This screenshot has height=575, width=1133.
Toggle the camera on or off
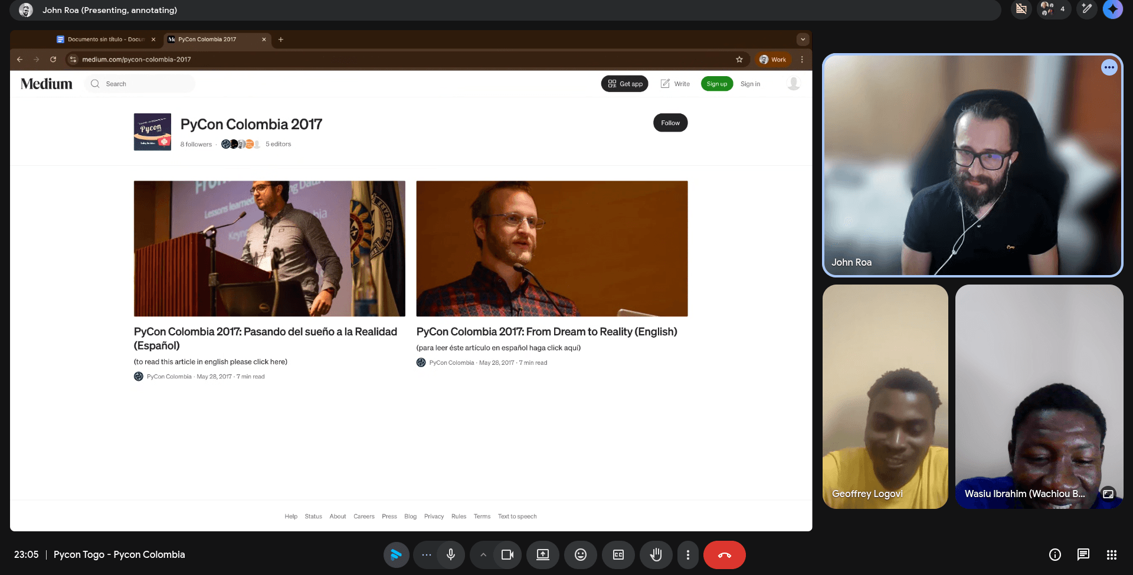(507, 555)
